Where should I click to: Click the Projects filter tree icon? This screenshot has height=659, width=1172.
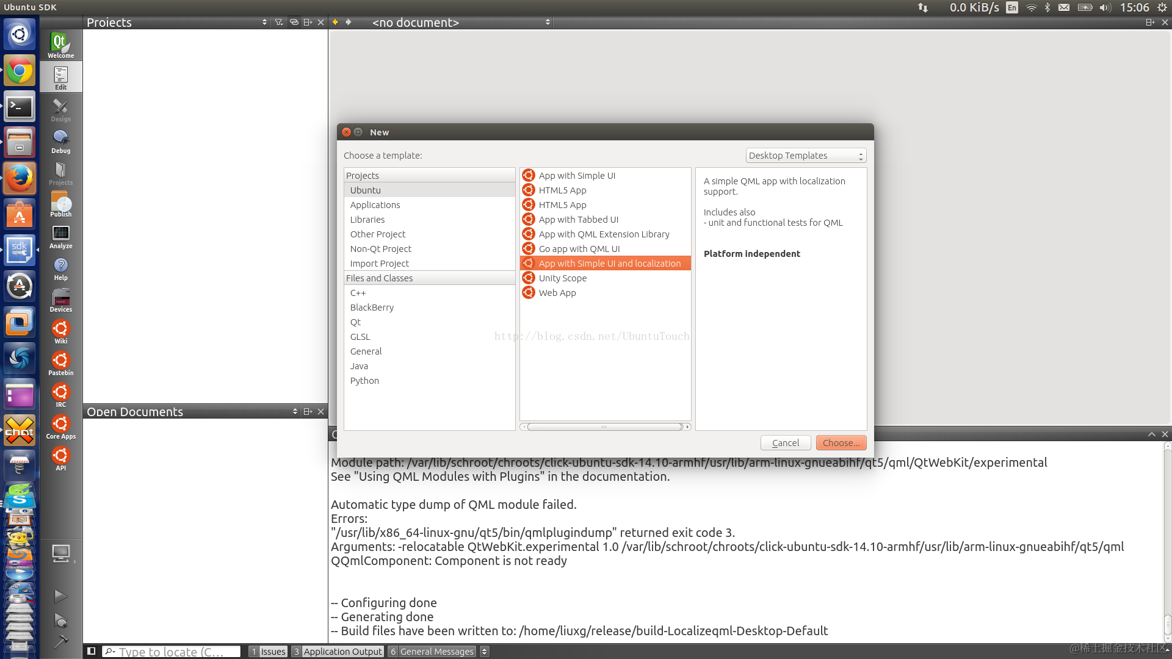pyautogui.click(x=279, y=22)
